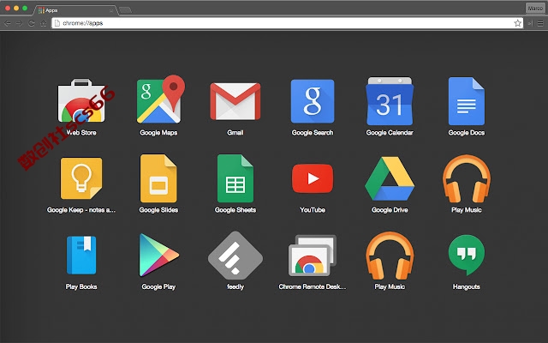
Task: Launch Google Docs app
Action: [466, 101]
